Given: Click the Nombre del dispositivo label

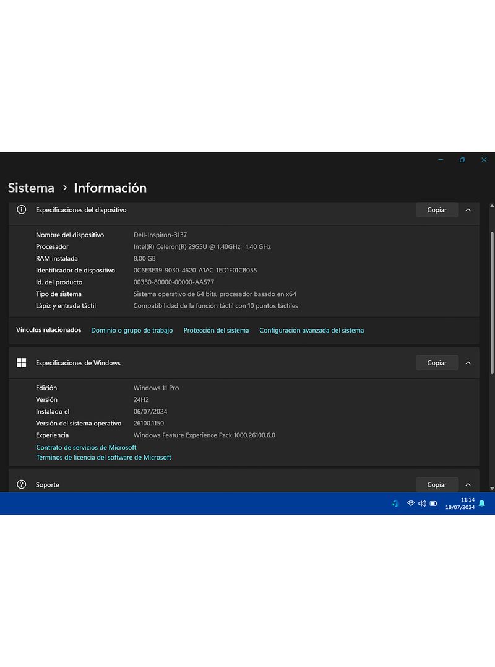Looking at the screenshot, I should point(70,235).
